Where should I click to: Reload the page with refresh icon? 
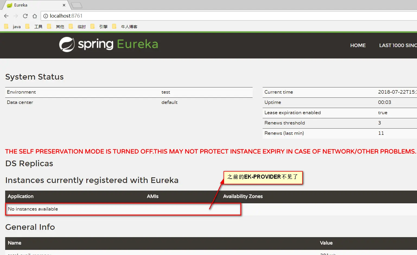pyautogui.click(x=25, y=16)
